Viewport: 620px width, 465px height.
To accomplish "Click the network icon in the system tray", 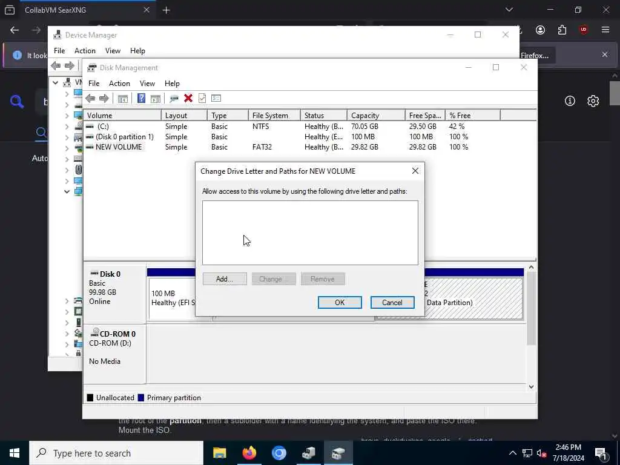I will pyautogui.click(x=527, y=453).
